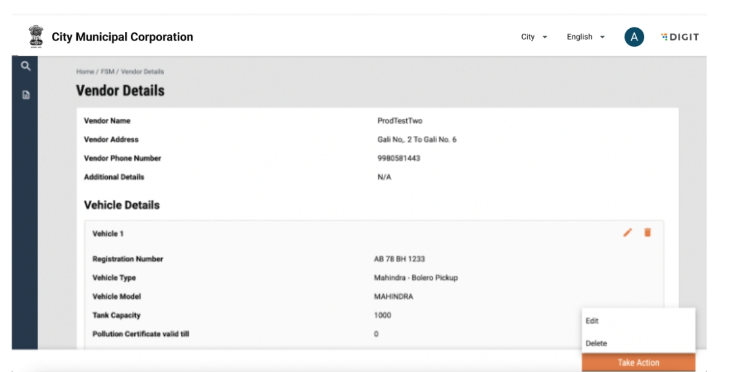Open the document icon in the sidebar
Image resolution: width=736 pixels, height=372 pixels.
(25, 95)
